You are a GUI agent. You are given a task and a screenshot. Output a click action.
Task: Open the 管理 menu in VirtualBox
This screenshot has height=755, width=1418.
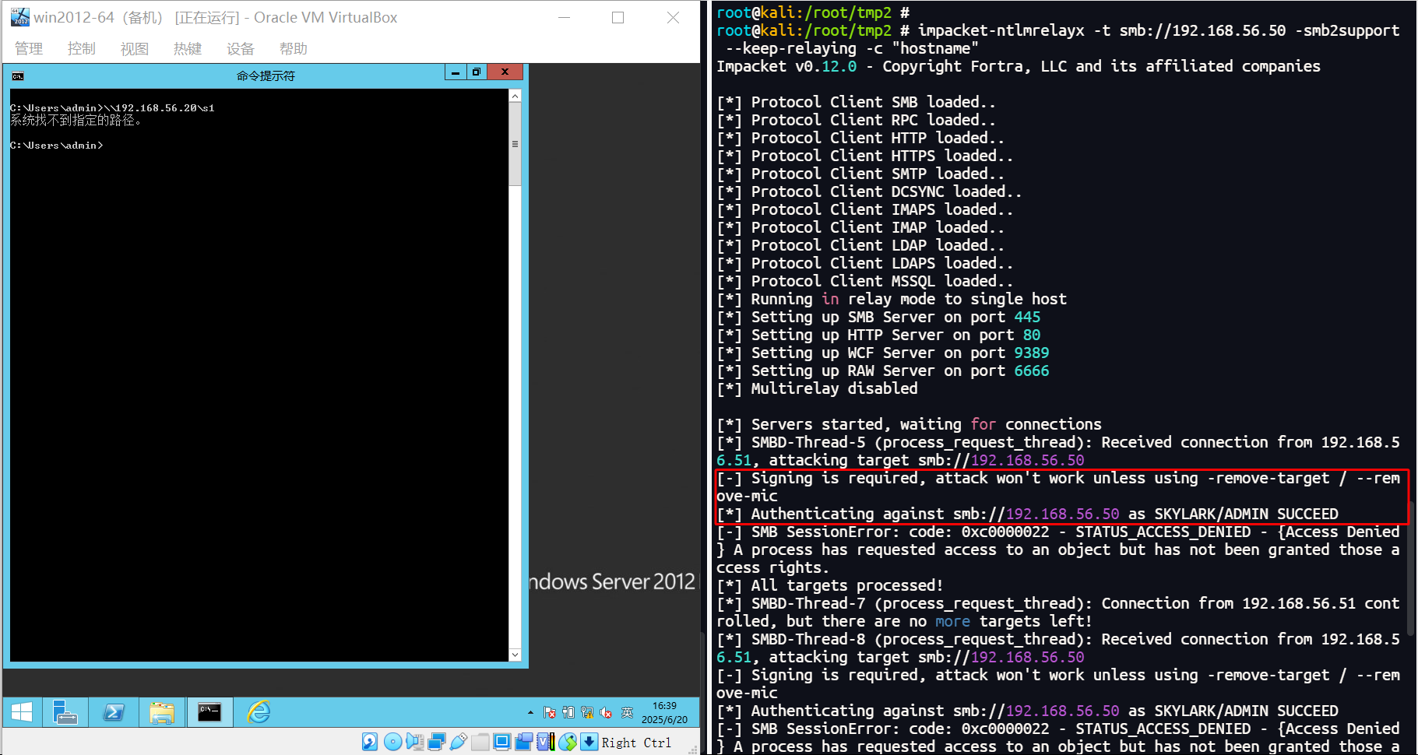tap(29, 49)
